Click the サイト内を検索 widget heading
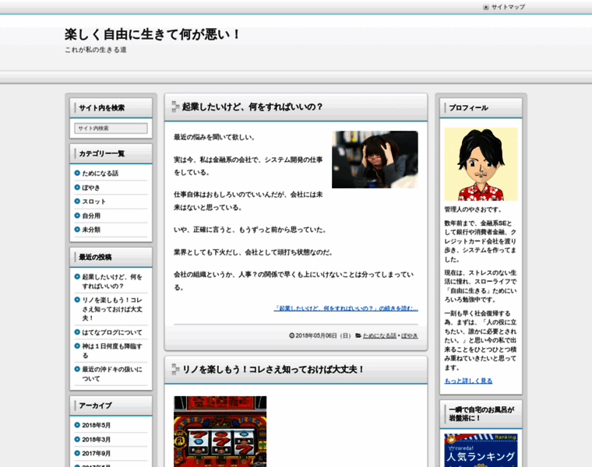This screenshot has width=592, height=467. click(101, 108)
